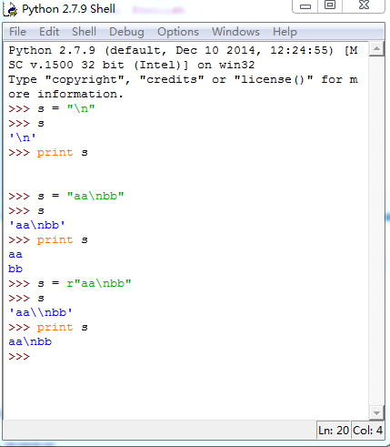Open the Options menu

178,32
